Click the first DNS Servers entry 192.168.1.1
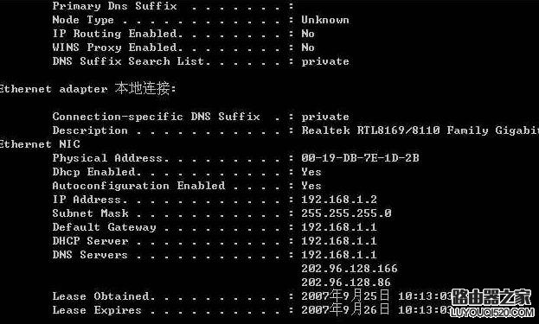The height and width of the screenshot is (324, 539). [x=339, y=255]
